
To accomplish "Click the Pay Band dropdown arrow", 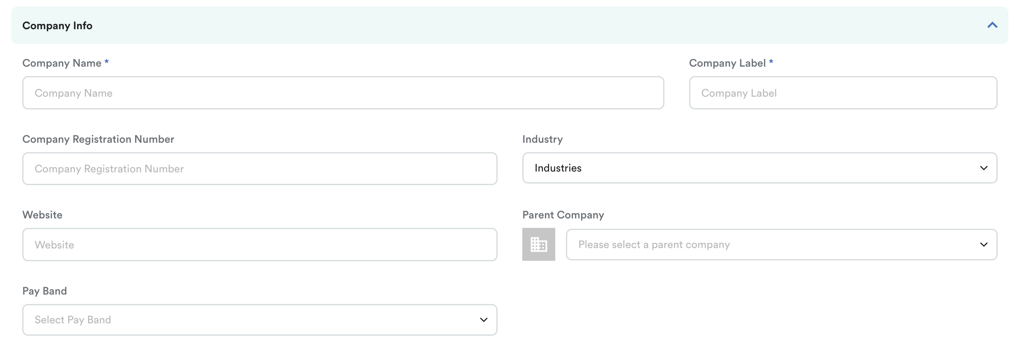I will point(484,320).
